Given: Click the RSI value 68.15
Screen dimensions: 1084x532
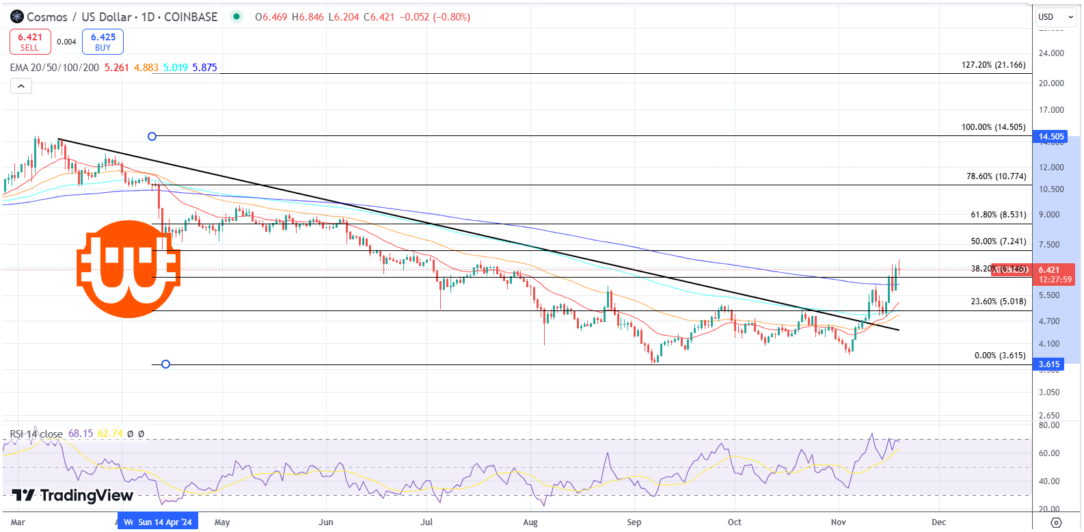Looking at the screenshot, I should pyautogui.click(x=81, y=434).
